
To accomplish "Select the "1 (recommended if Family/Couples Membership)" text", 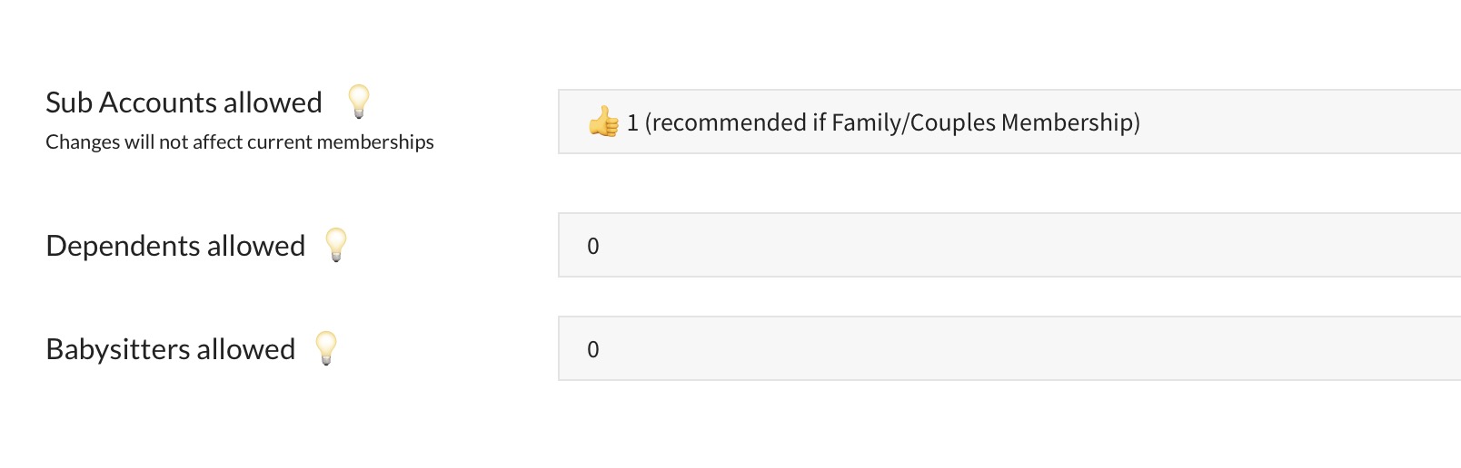I will 883,122.
